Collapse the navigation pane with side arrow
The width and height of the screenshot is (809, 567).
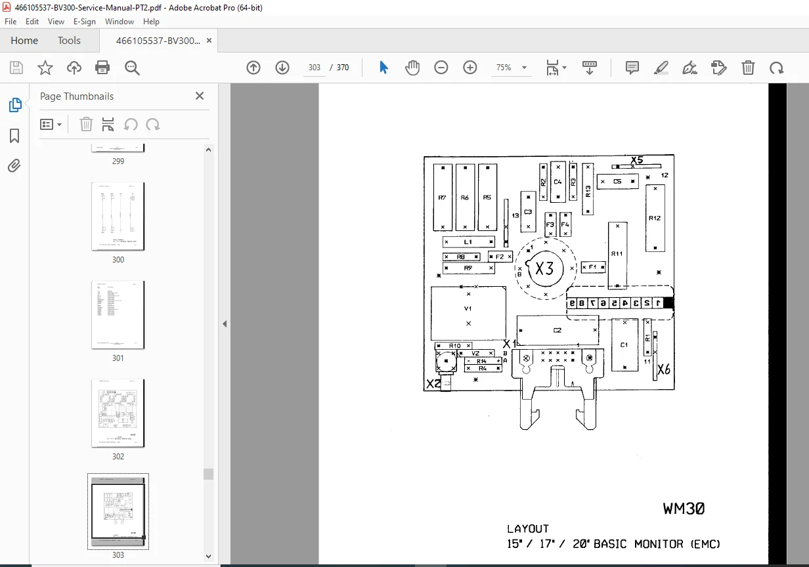tap(224, 324)
